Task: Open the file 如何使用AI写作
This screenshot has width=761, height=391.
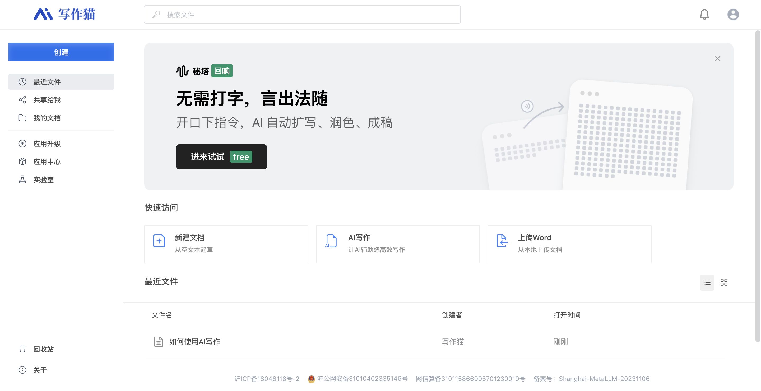Action: [x=194, y=341]
